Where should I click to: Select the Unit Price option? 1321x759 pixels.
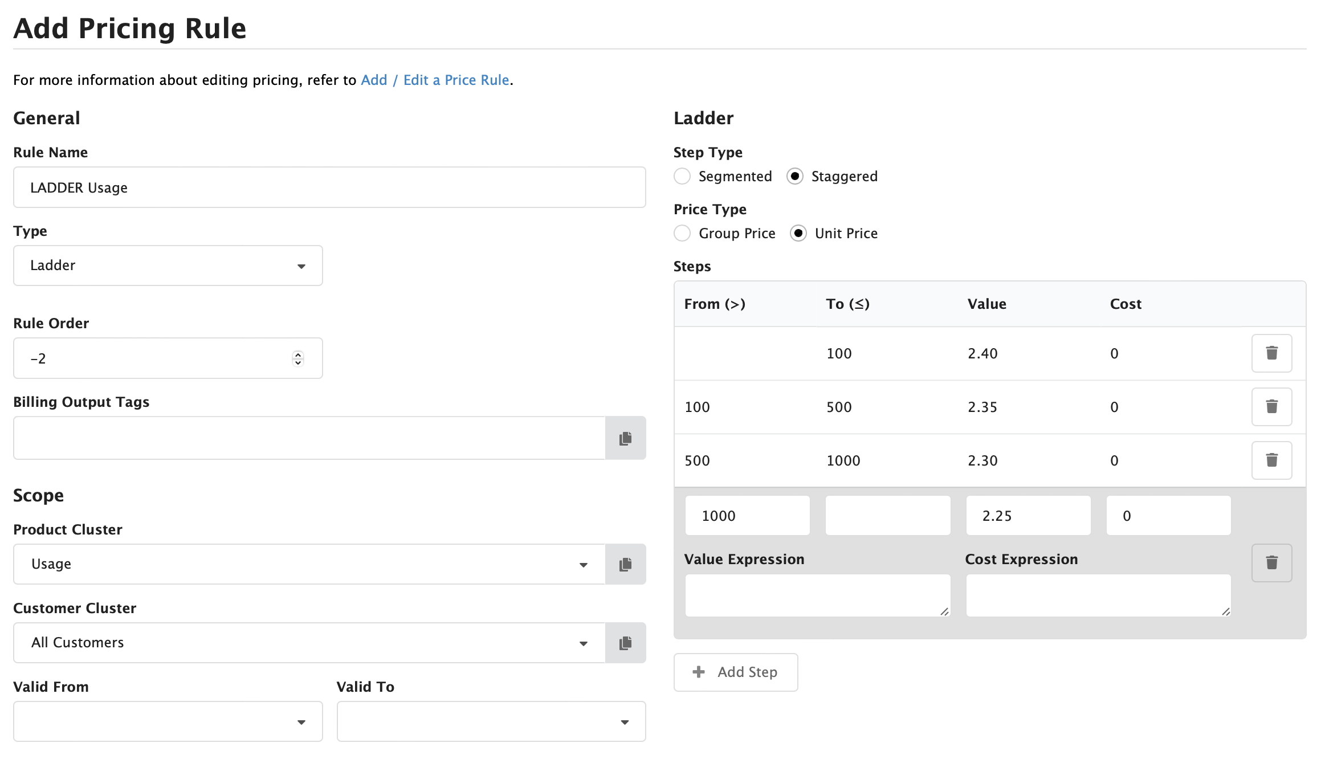[x=798, y=233]
